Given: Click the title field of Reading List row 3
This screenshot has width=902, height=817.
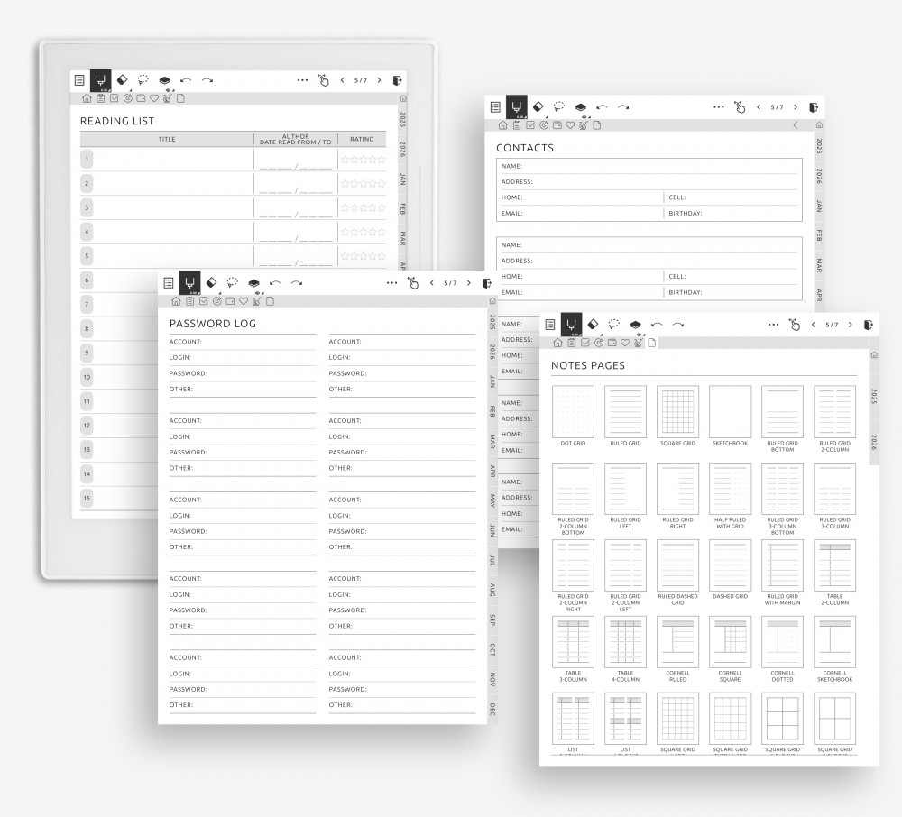Looking at the screenshot, I should click(173, 207).
